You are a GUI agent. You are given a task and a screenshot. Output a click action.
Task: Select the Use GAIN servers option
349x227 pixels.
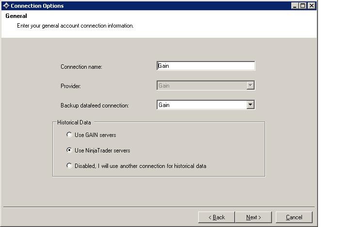[x=69, y=135]
